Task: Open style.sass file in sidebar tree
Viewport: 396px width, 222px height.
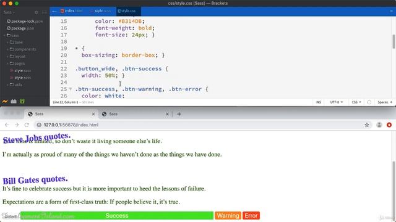Action: 20,70
